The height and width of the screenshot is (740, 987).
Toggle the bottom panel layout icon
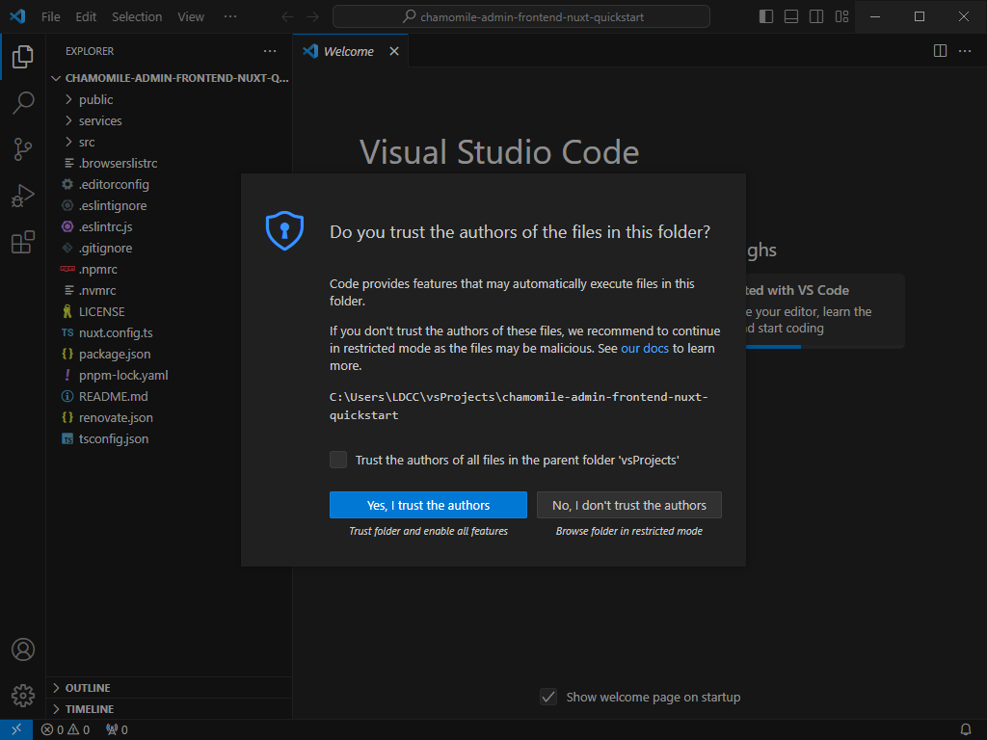point(791,16)
